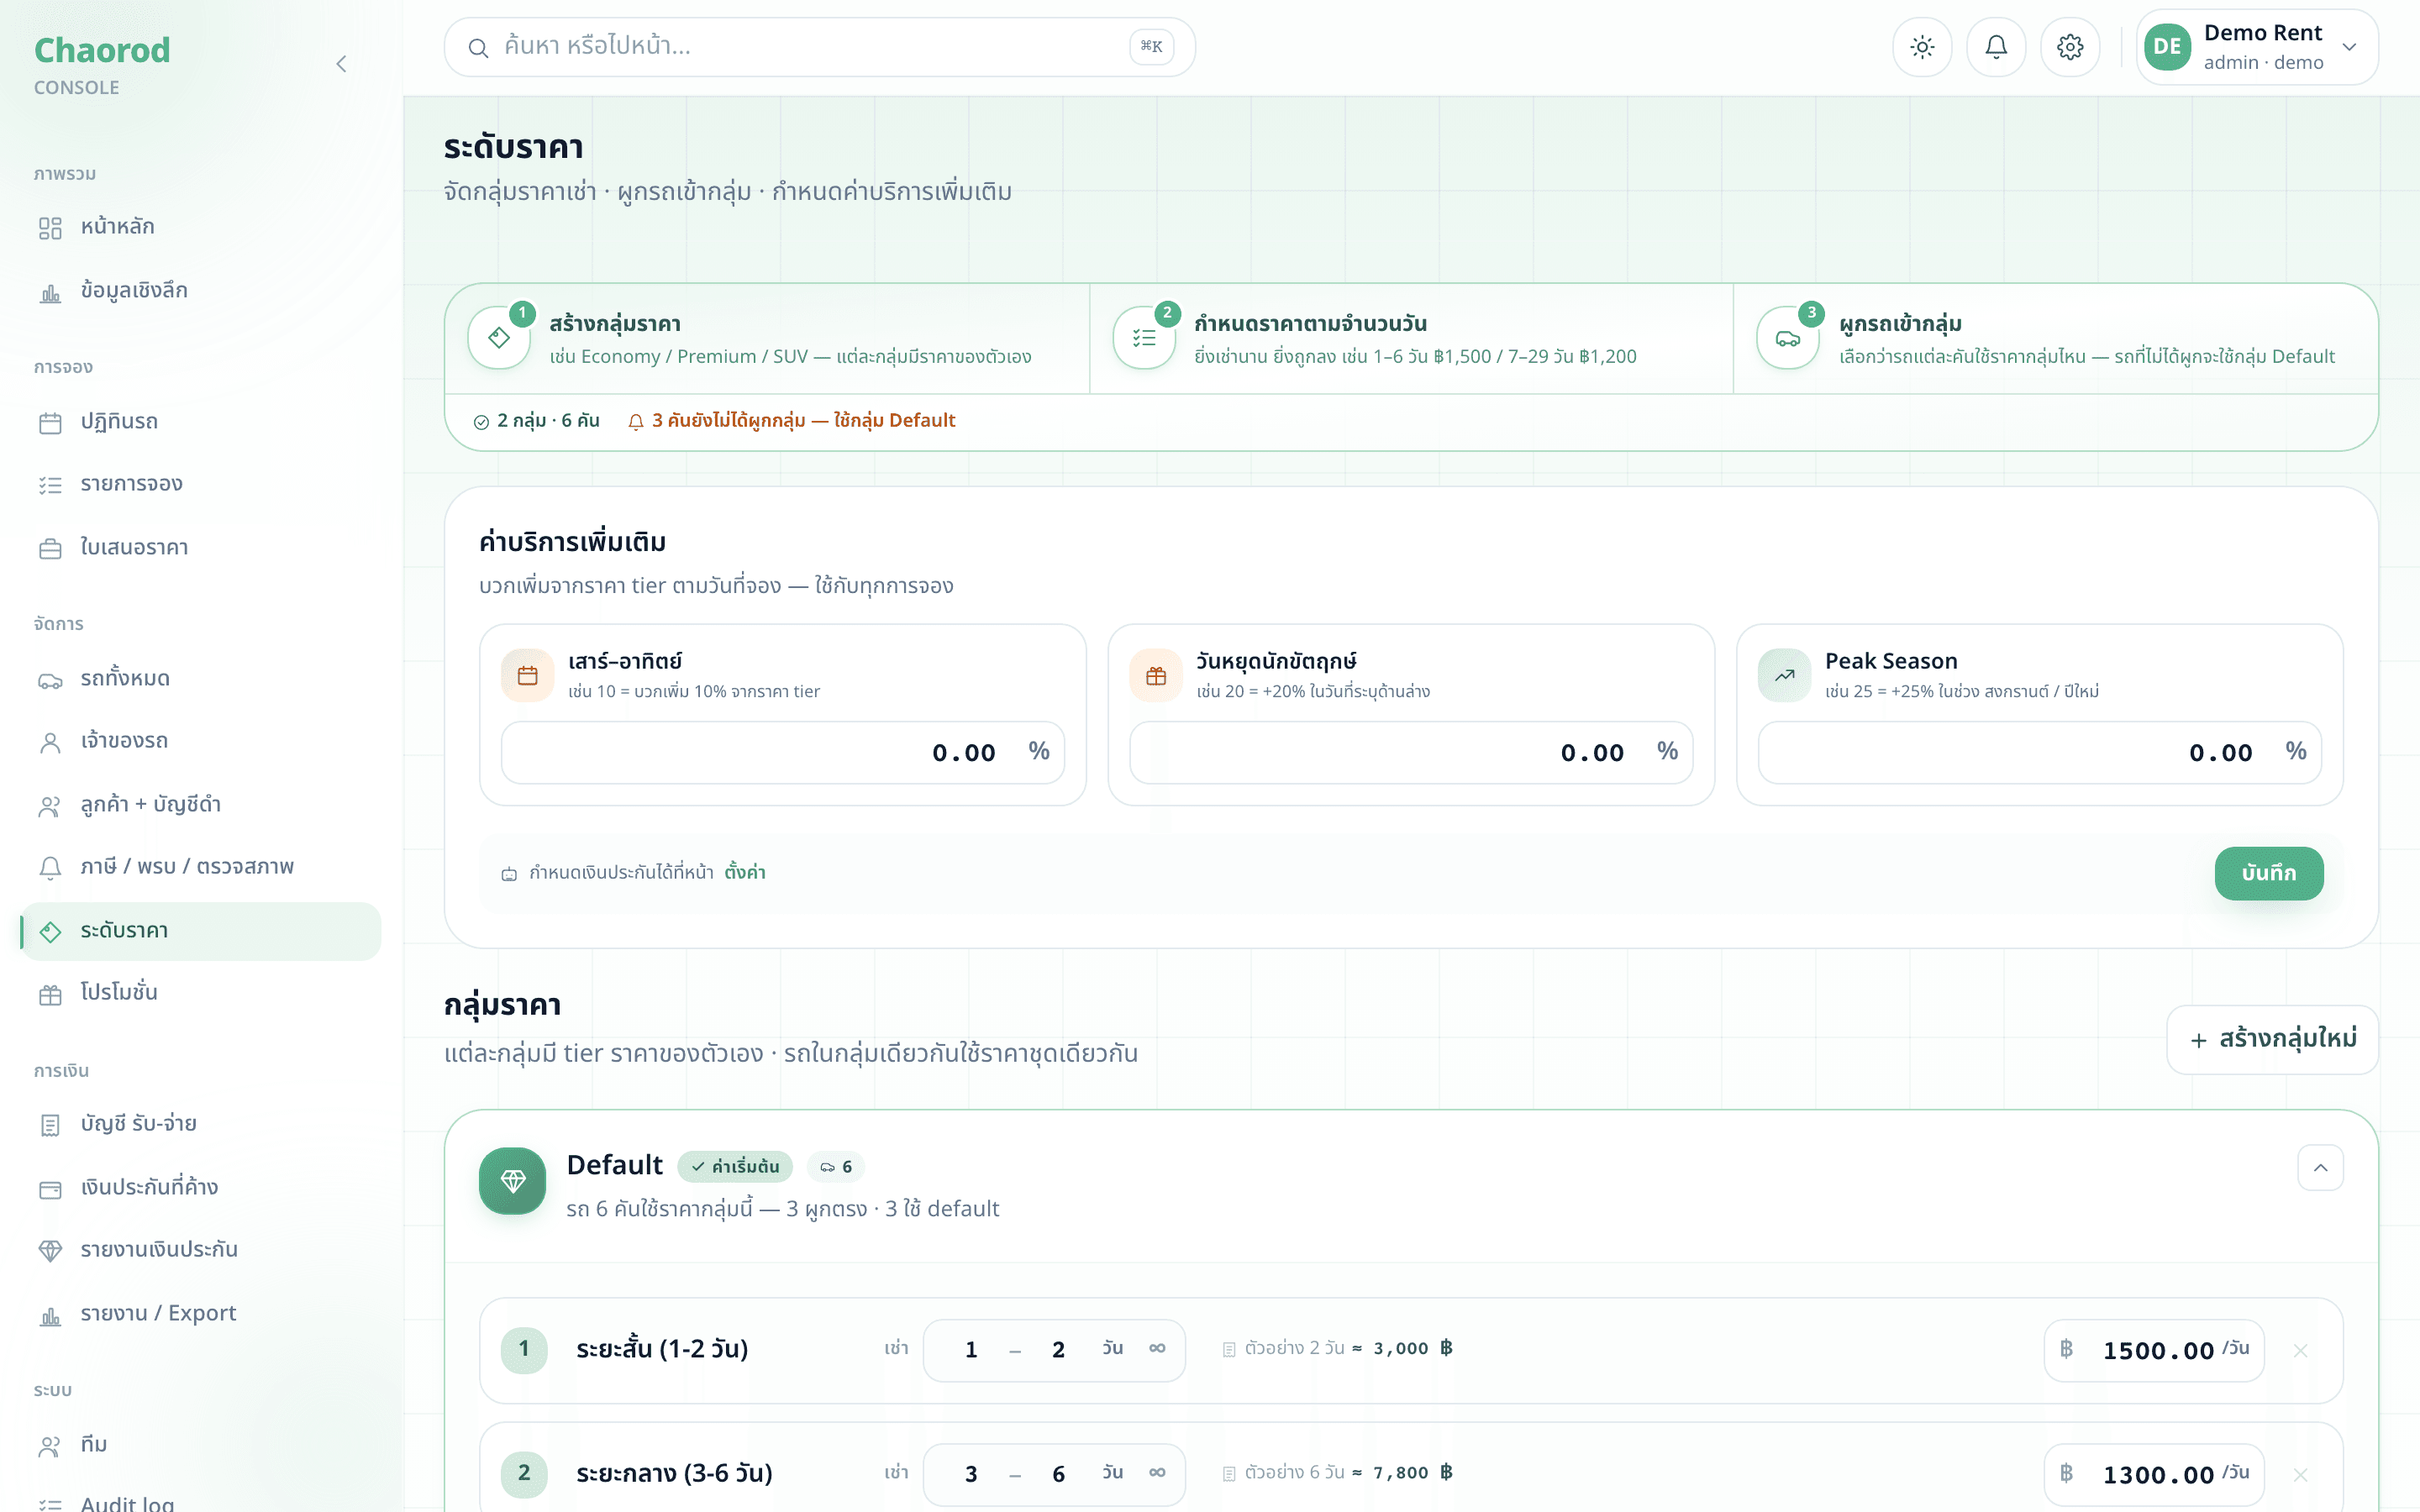
Task: Click the Peak Season trend icon
Action: click(x=1784, y=676)
